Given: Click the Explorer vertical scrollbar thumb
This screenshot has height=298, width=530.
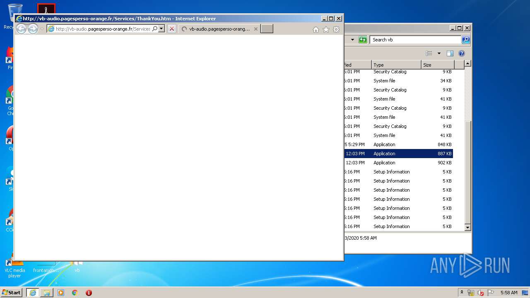Looking at the screenshot, I should click(467, 173).
